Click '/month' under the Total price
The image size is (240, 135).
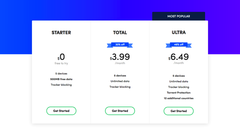click(x=120, y=63)
